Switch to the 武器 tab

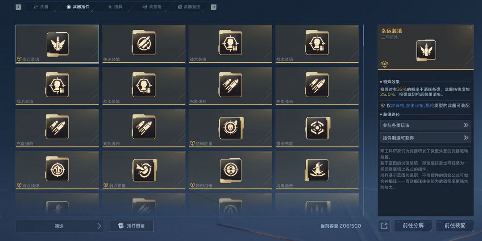coord(41,7)
